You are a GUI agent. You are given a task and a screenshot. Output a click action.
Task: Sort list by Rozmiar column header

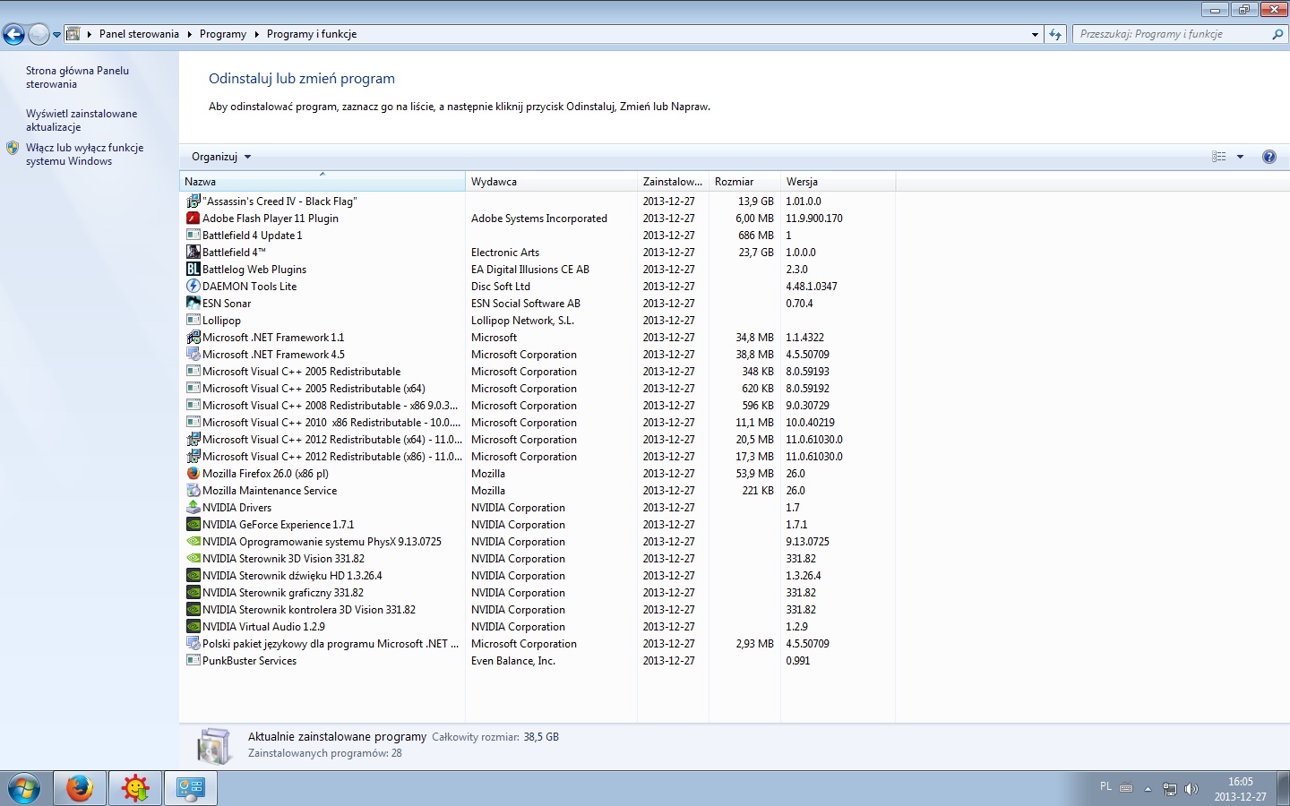[x=744, y=182]
